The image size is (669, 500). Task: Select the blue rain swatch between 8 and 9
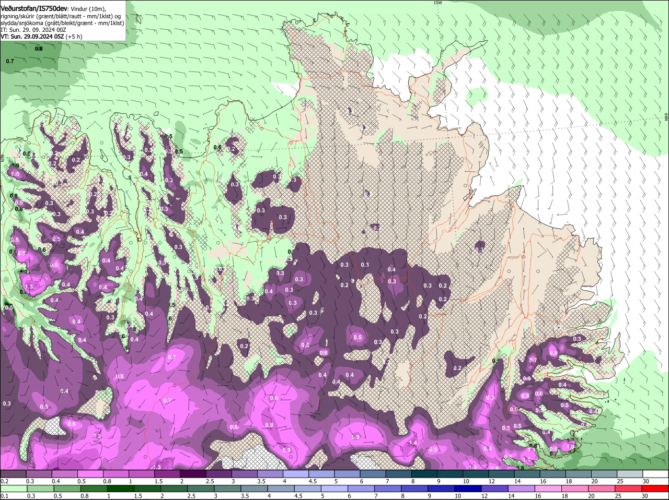(414, 489)
